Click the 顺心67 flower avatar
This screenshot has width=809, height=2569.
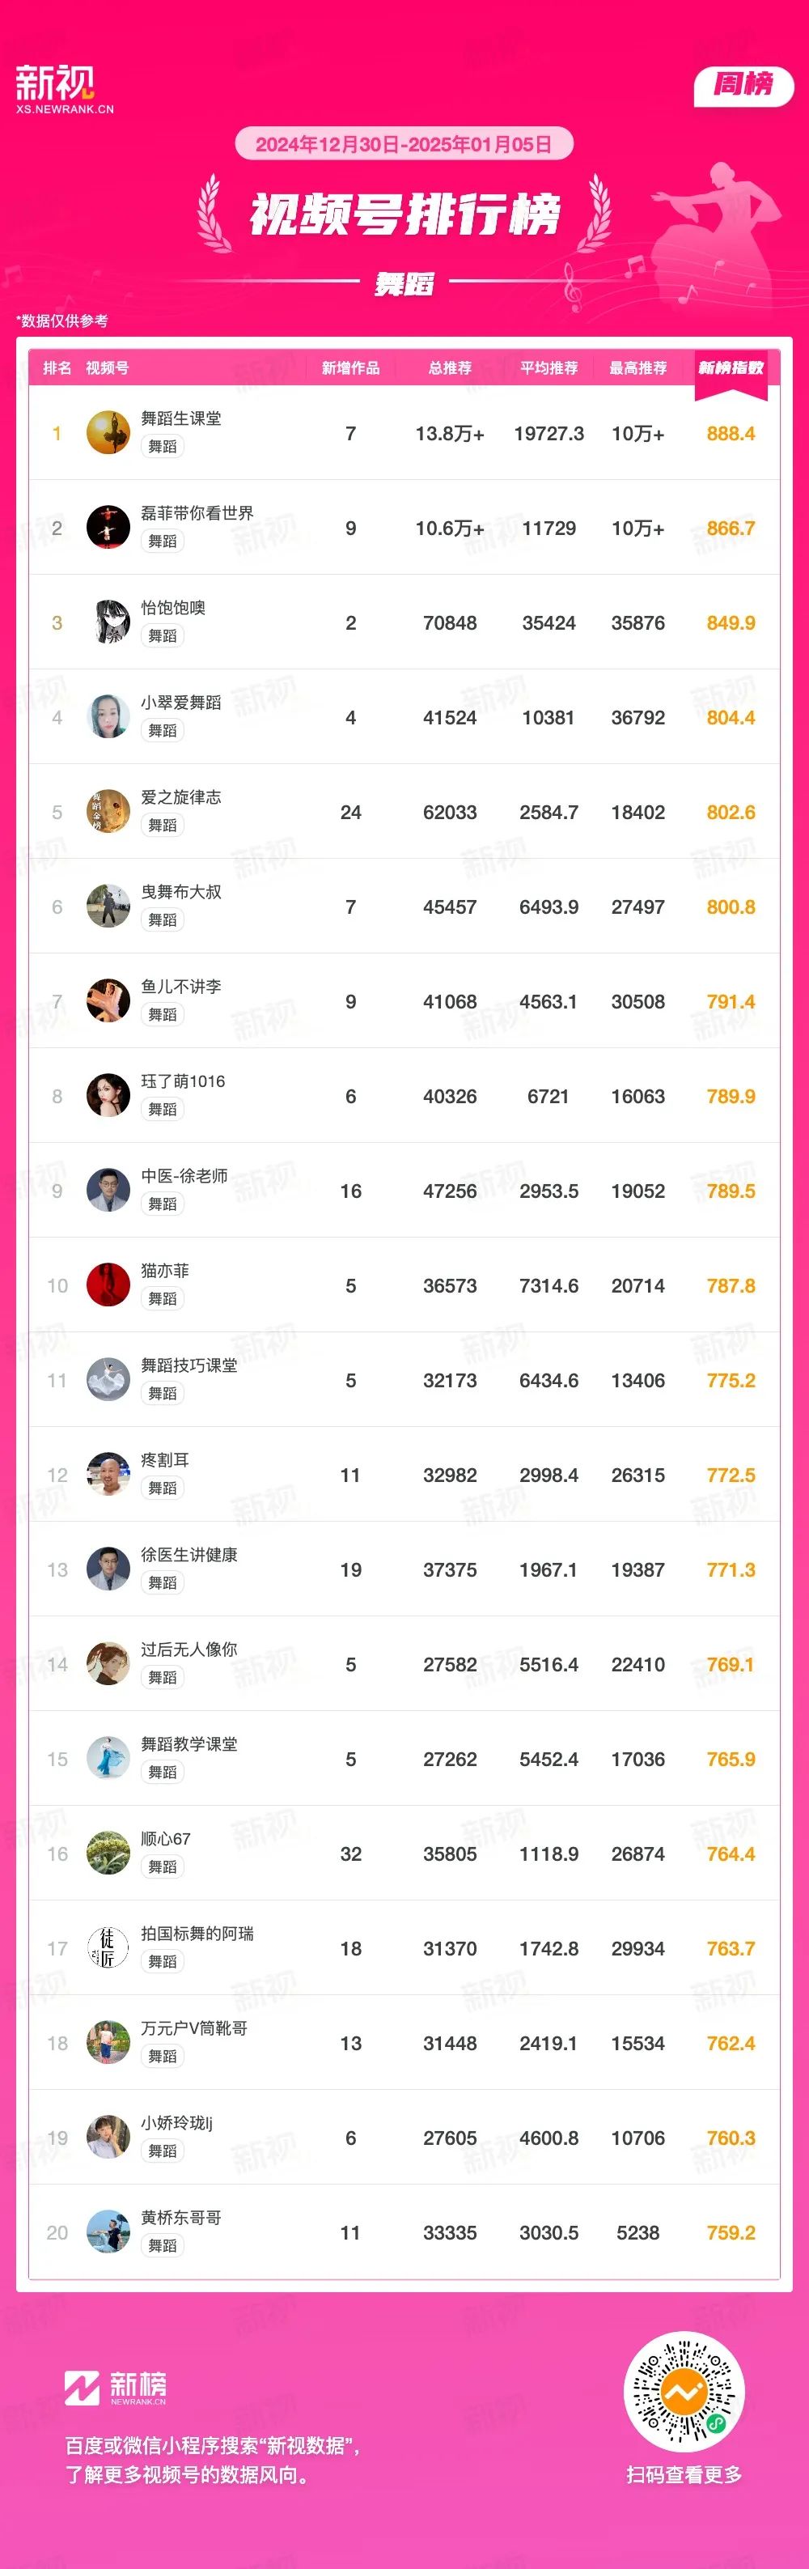point(108,1854)
